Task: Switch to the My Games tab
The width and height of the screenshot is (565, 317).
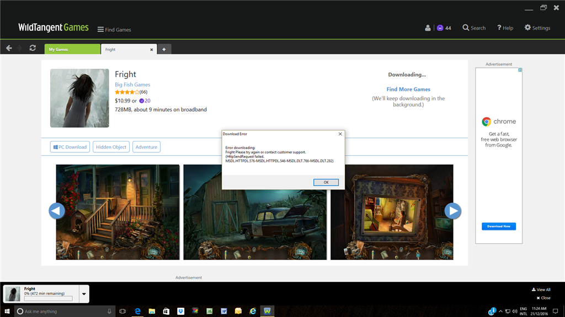Action: pyautogui.click(x=72, y=49)
